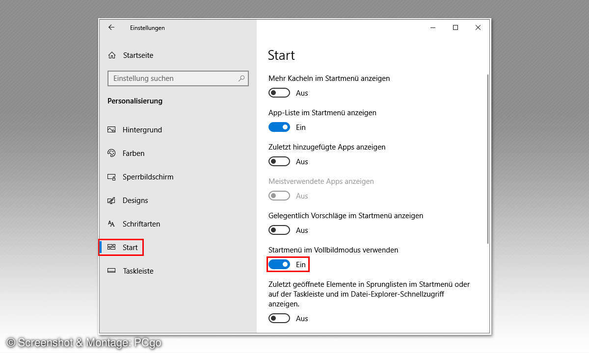Image resolution: width=589 pixels, height=353 pixels.
Task: Click the Designs brush icon
Action: tap(111, 201)
